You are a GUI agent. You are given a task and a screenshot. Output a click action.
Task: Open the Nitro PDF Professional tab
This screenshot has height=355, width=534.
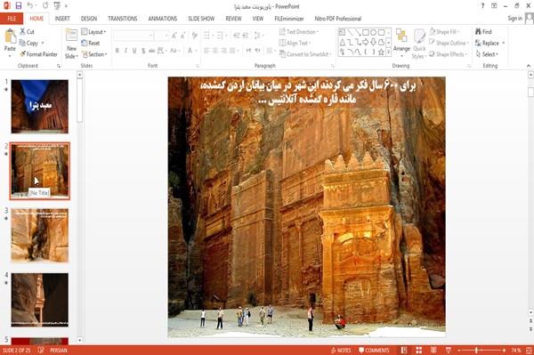pyautogui.click(x=338, y=19)
